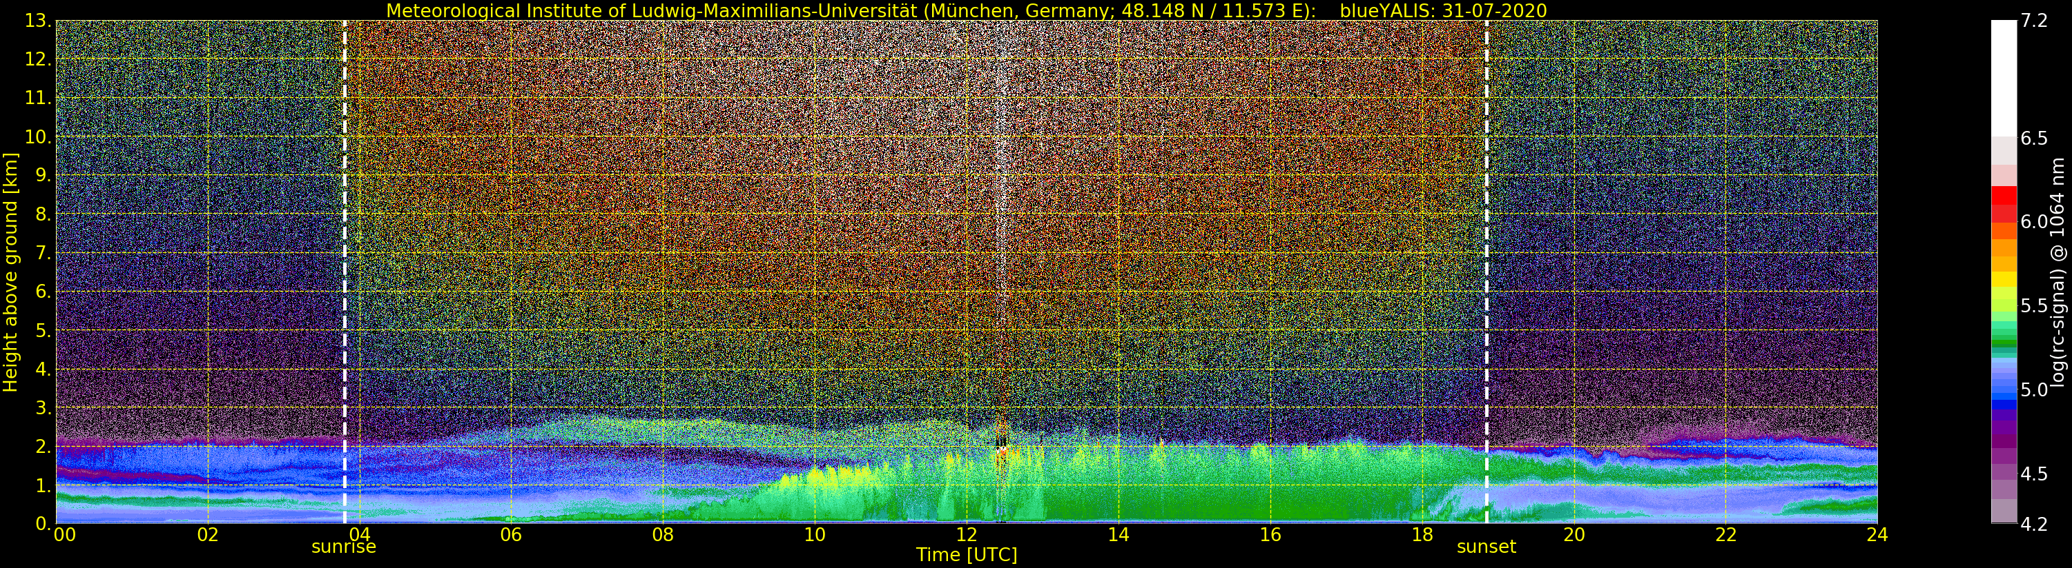Click the "5.0" colorbar tick value

click(2034, 389)
